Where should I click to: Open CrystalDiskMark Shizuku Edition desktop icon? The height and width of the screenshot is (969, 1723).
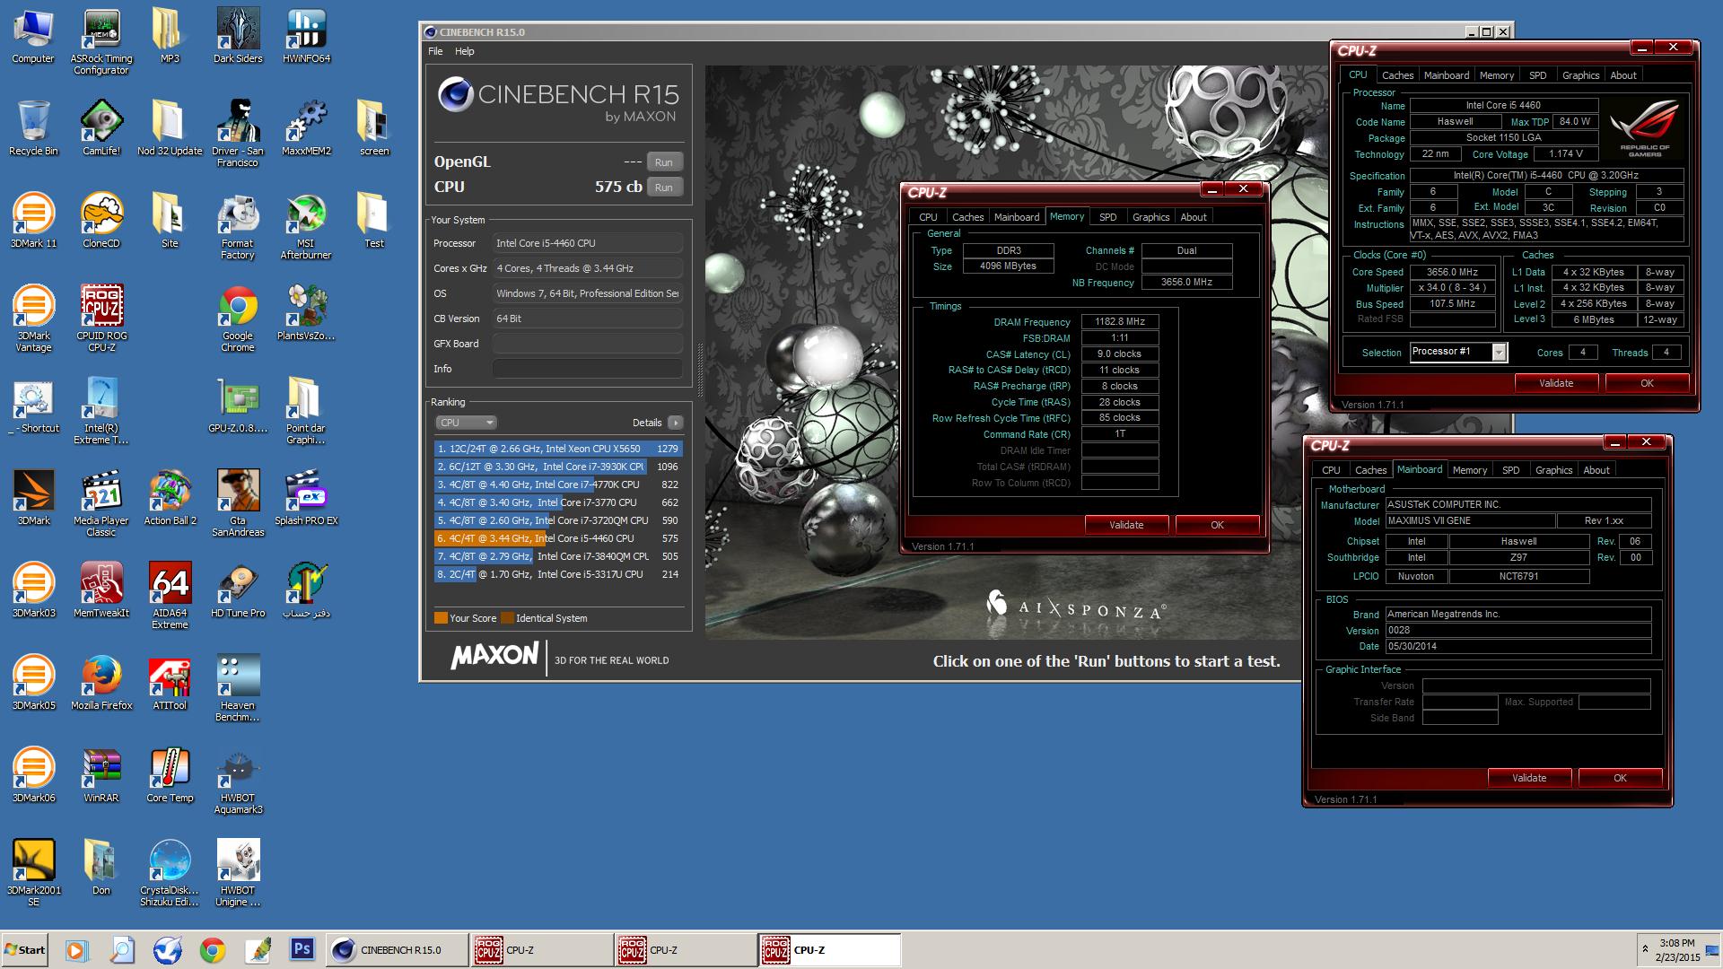pyautogui.click(x=170, y=873)
